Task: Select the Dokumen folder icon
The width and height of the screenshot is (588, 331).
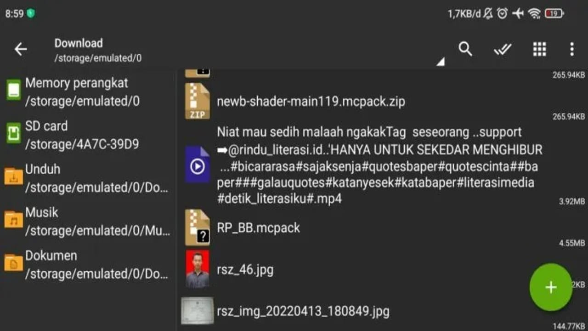Action: pyautogui.click(x=13, y=263)
